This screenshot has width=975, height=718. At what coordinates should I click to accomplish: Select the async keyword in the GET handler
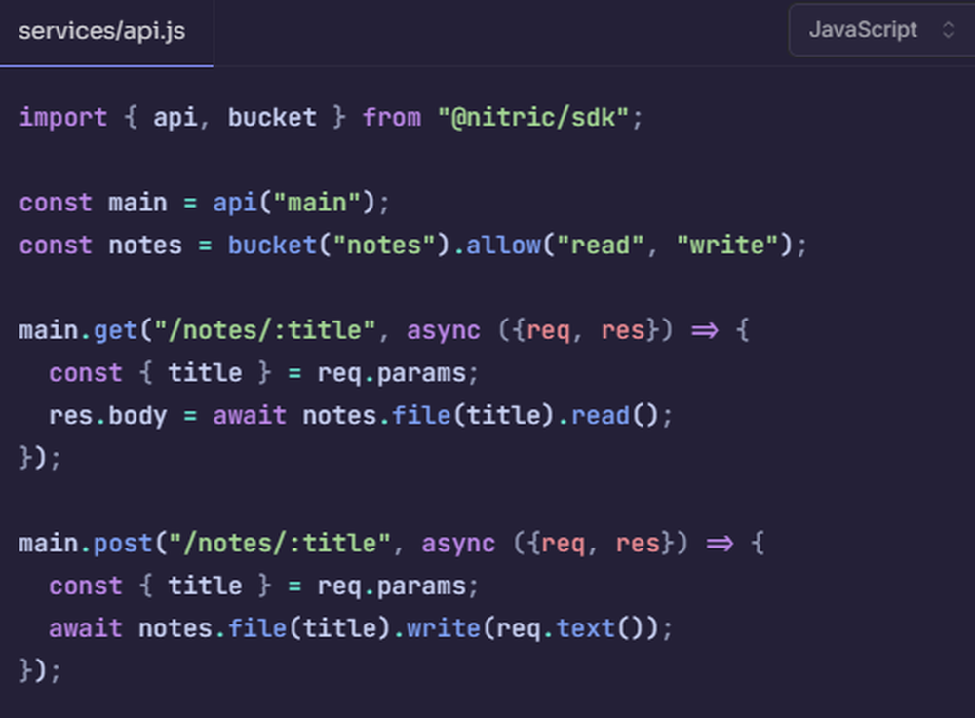[x=444, y=329]
